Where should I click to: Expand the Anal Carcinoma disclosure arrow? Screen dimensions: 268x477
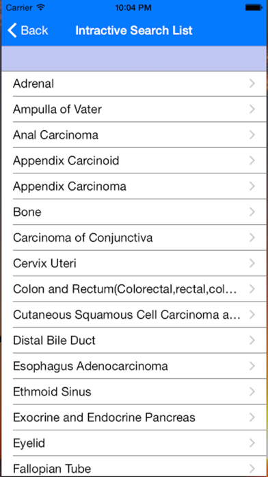point(252,135)
